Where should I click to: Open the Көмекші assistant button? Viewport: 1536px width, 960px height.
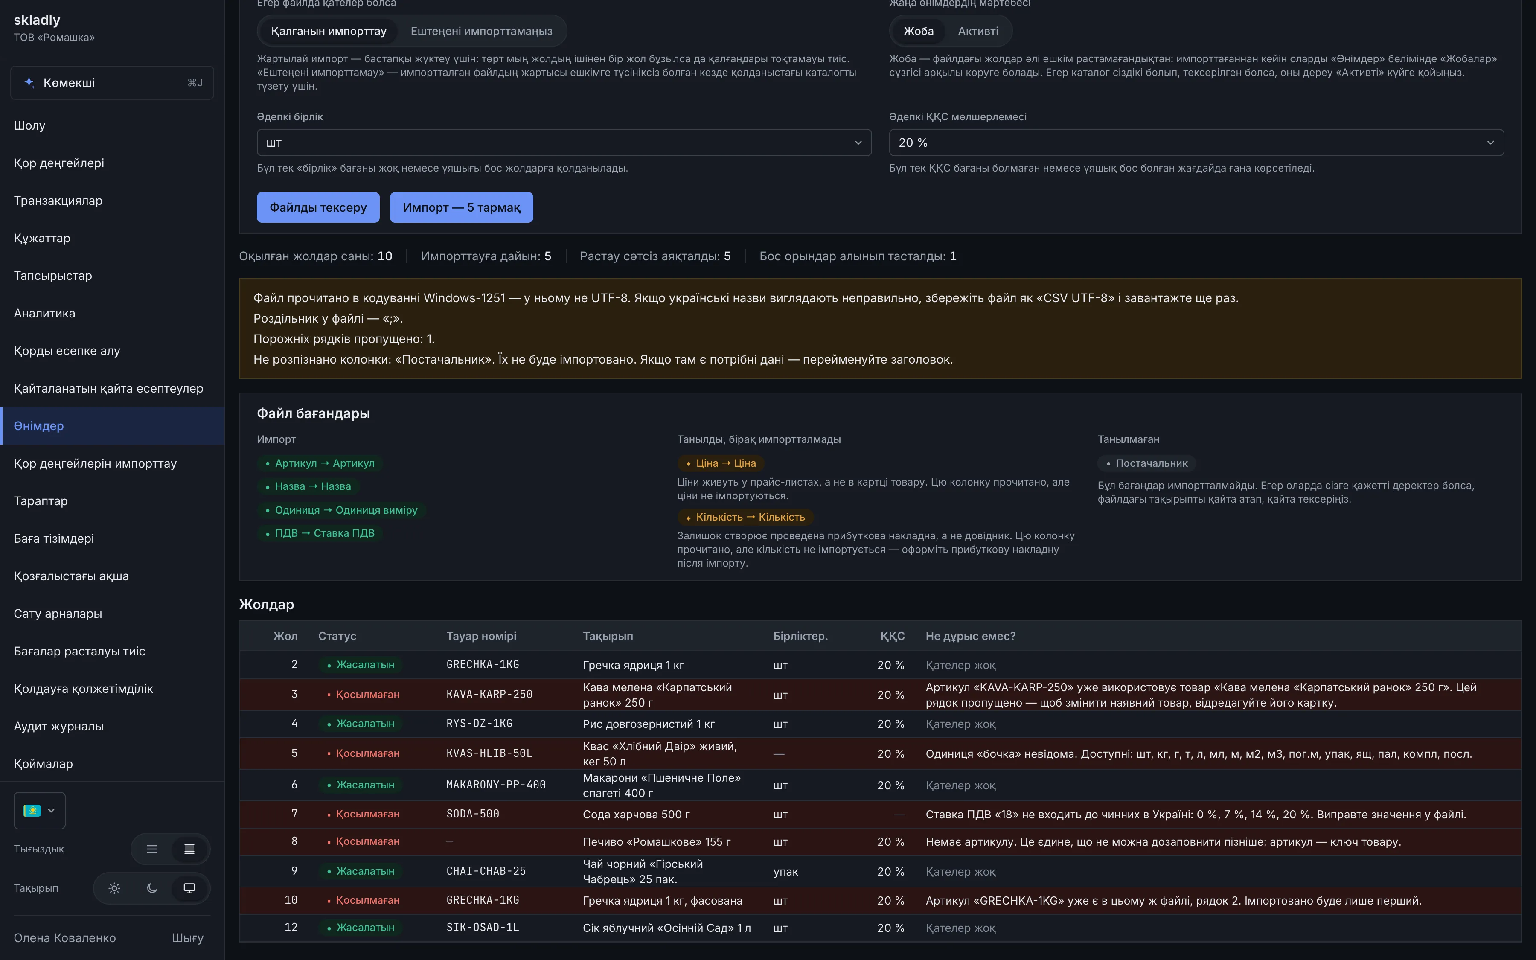click(x=112, y=82)
